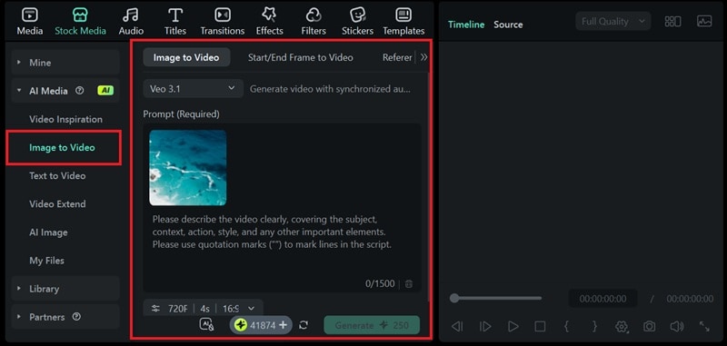
Task: Open the Stickers tab
Action: coord(357,21)
